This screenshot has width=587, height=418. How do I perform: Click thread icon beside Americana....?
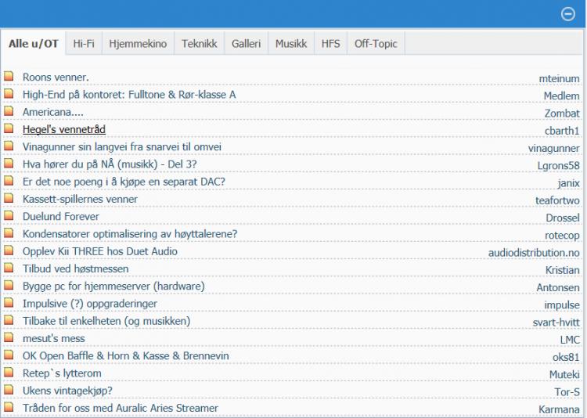(x=9, y=111)
